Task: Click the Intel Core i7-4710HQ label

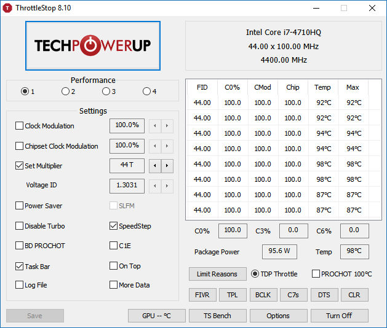Action: click(x=284, y=33)
